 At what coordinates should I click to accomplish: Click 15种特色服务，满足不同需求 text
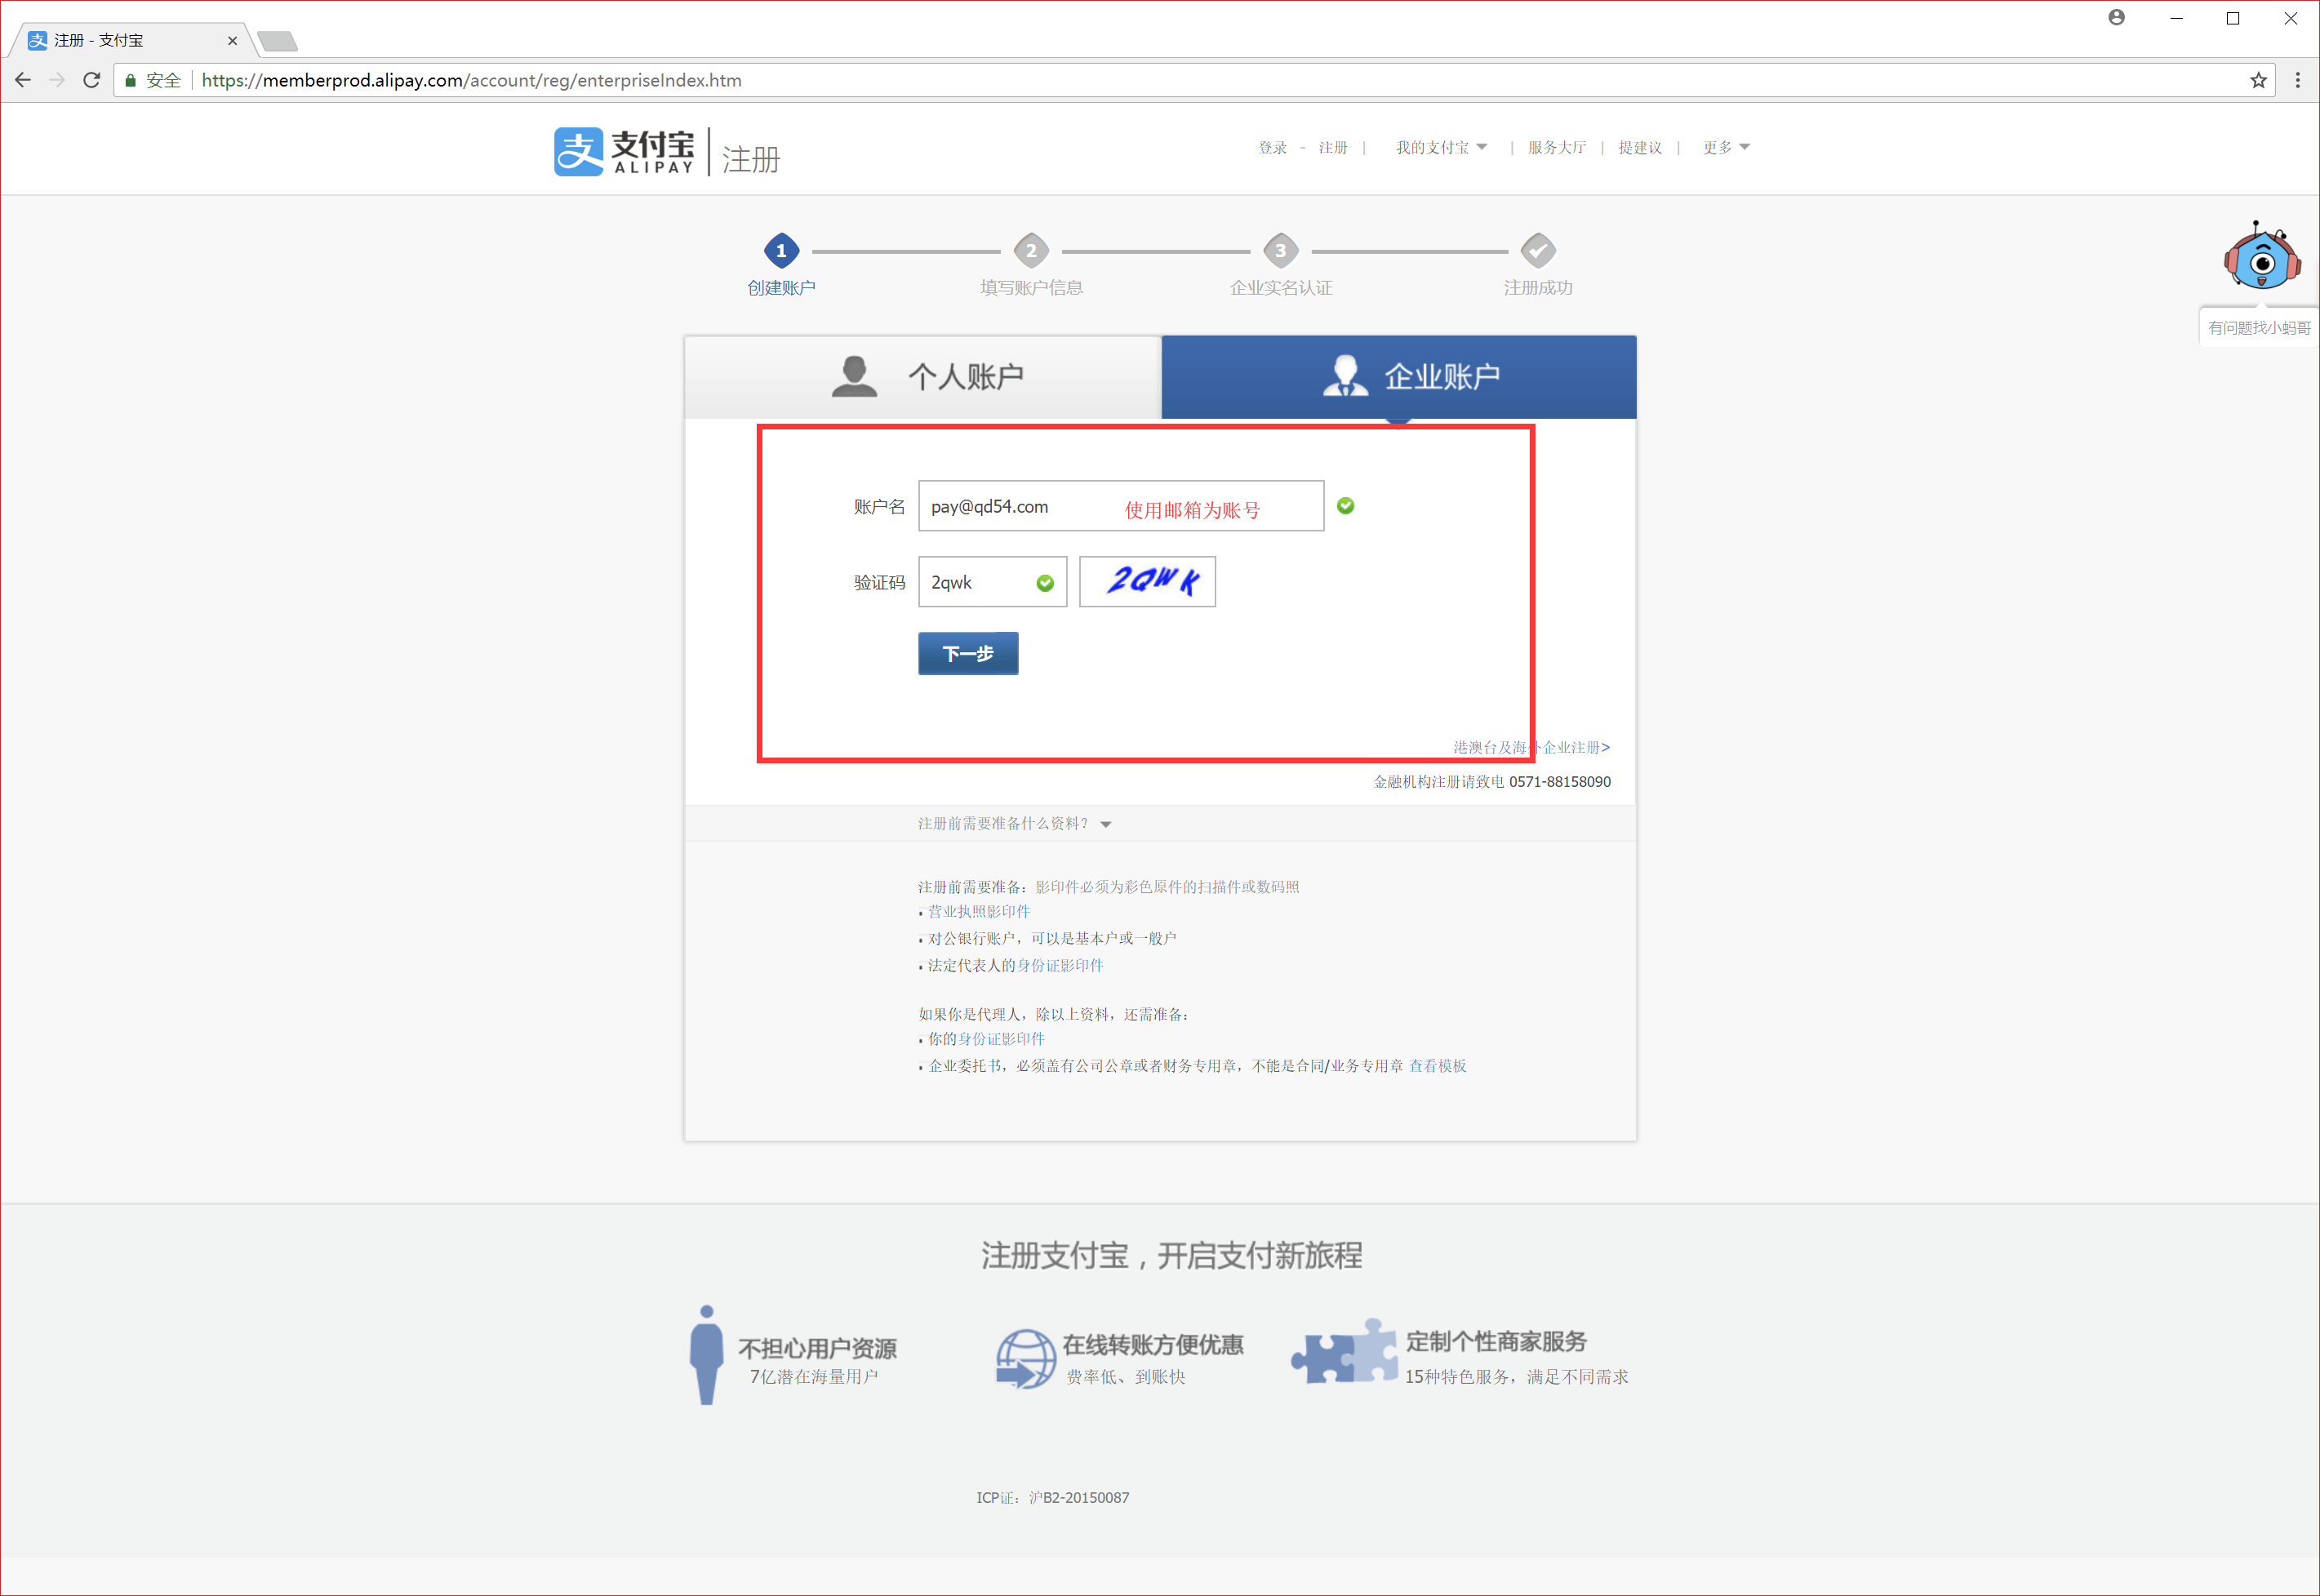[x=1516, y=1377]
